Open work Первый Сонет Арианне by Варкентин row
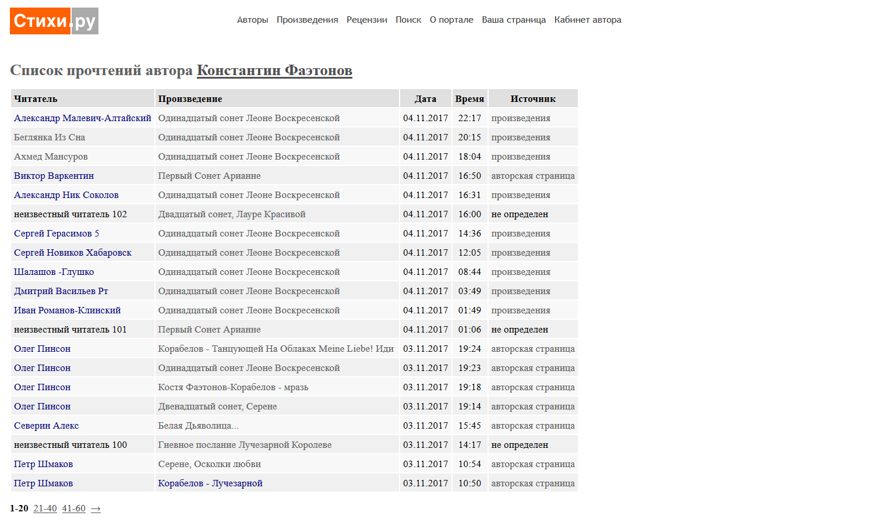 tap(209, 176)
